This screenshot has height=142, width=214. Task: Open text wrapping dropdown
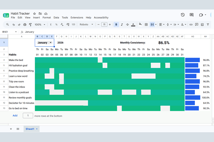click(176, 24)
